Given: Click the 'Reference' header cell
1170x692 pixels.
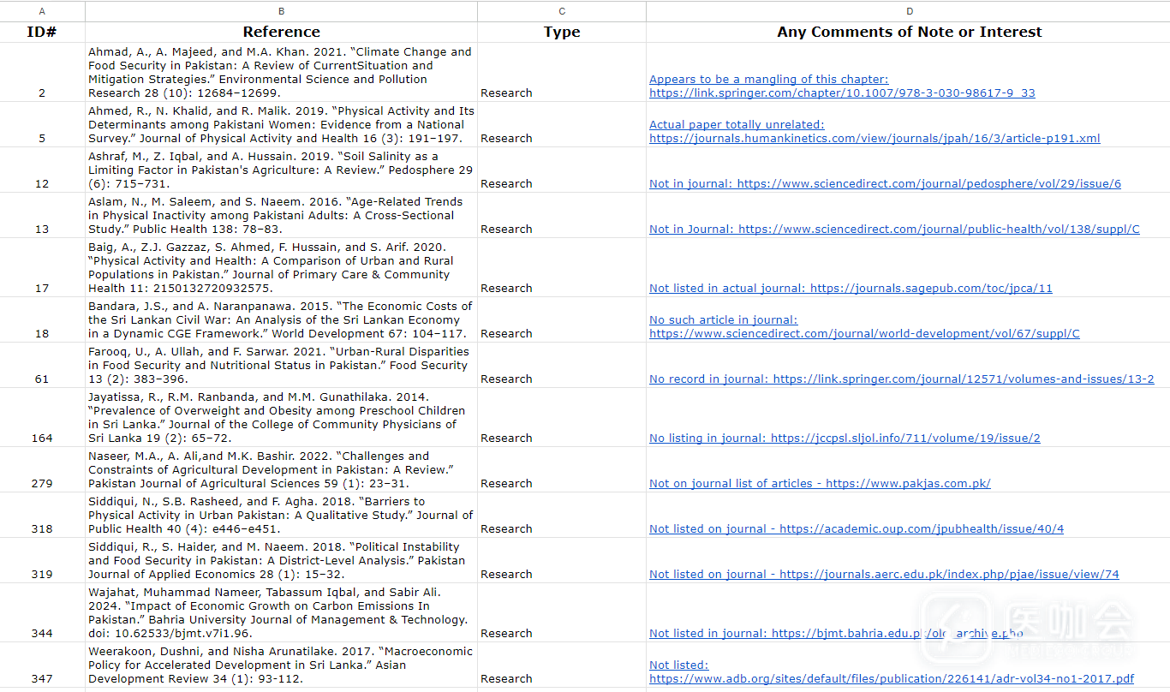Looking at the screenshot, I should coord(281,32).
